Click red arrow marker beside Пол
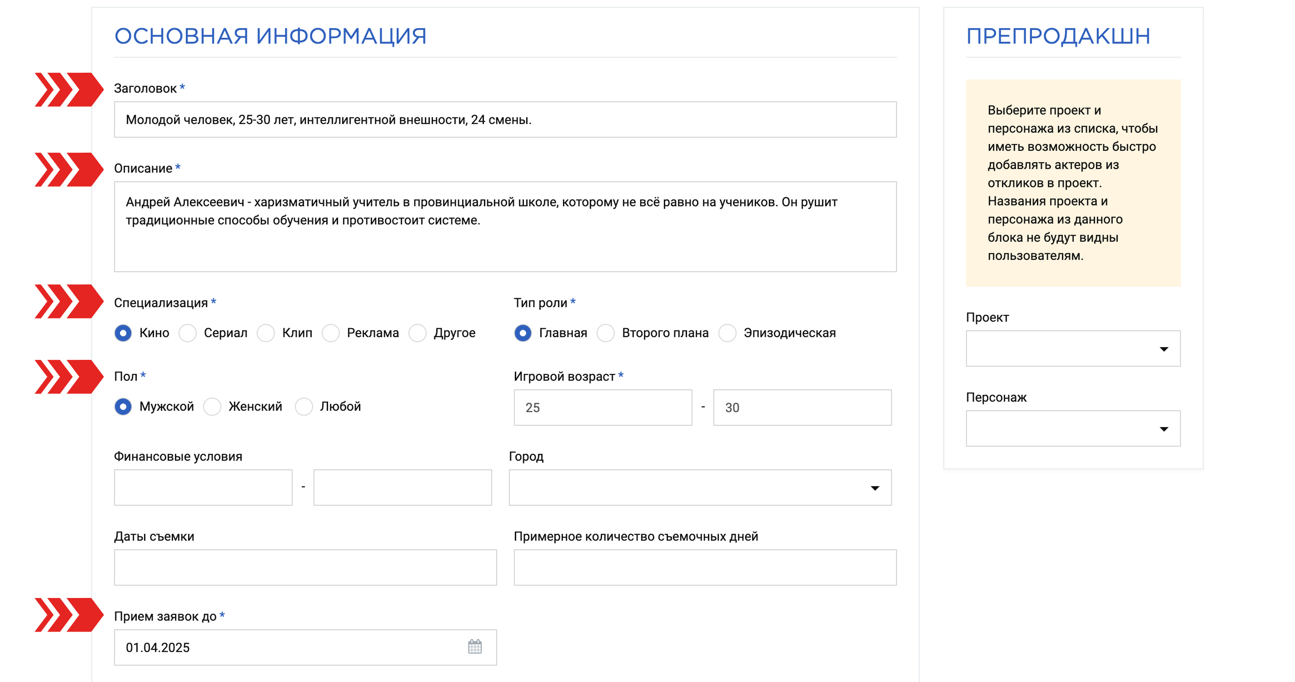The height and width of the screenshot is (682, 1295). click(x=69, y=376)
